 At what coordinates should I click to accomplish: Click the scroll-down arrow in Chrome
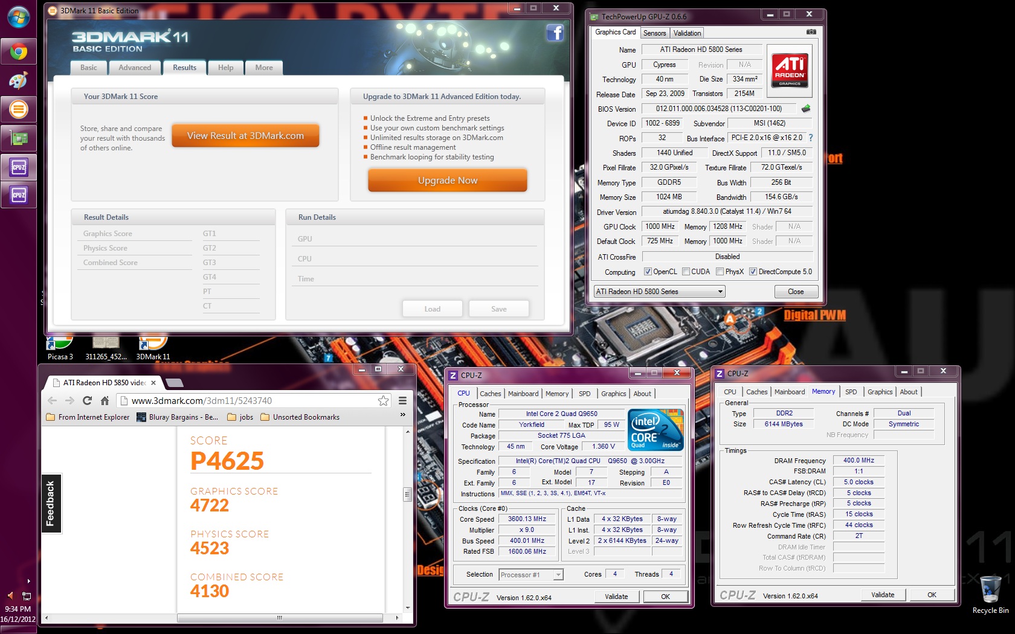coord(408,608)
